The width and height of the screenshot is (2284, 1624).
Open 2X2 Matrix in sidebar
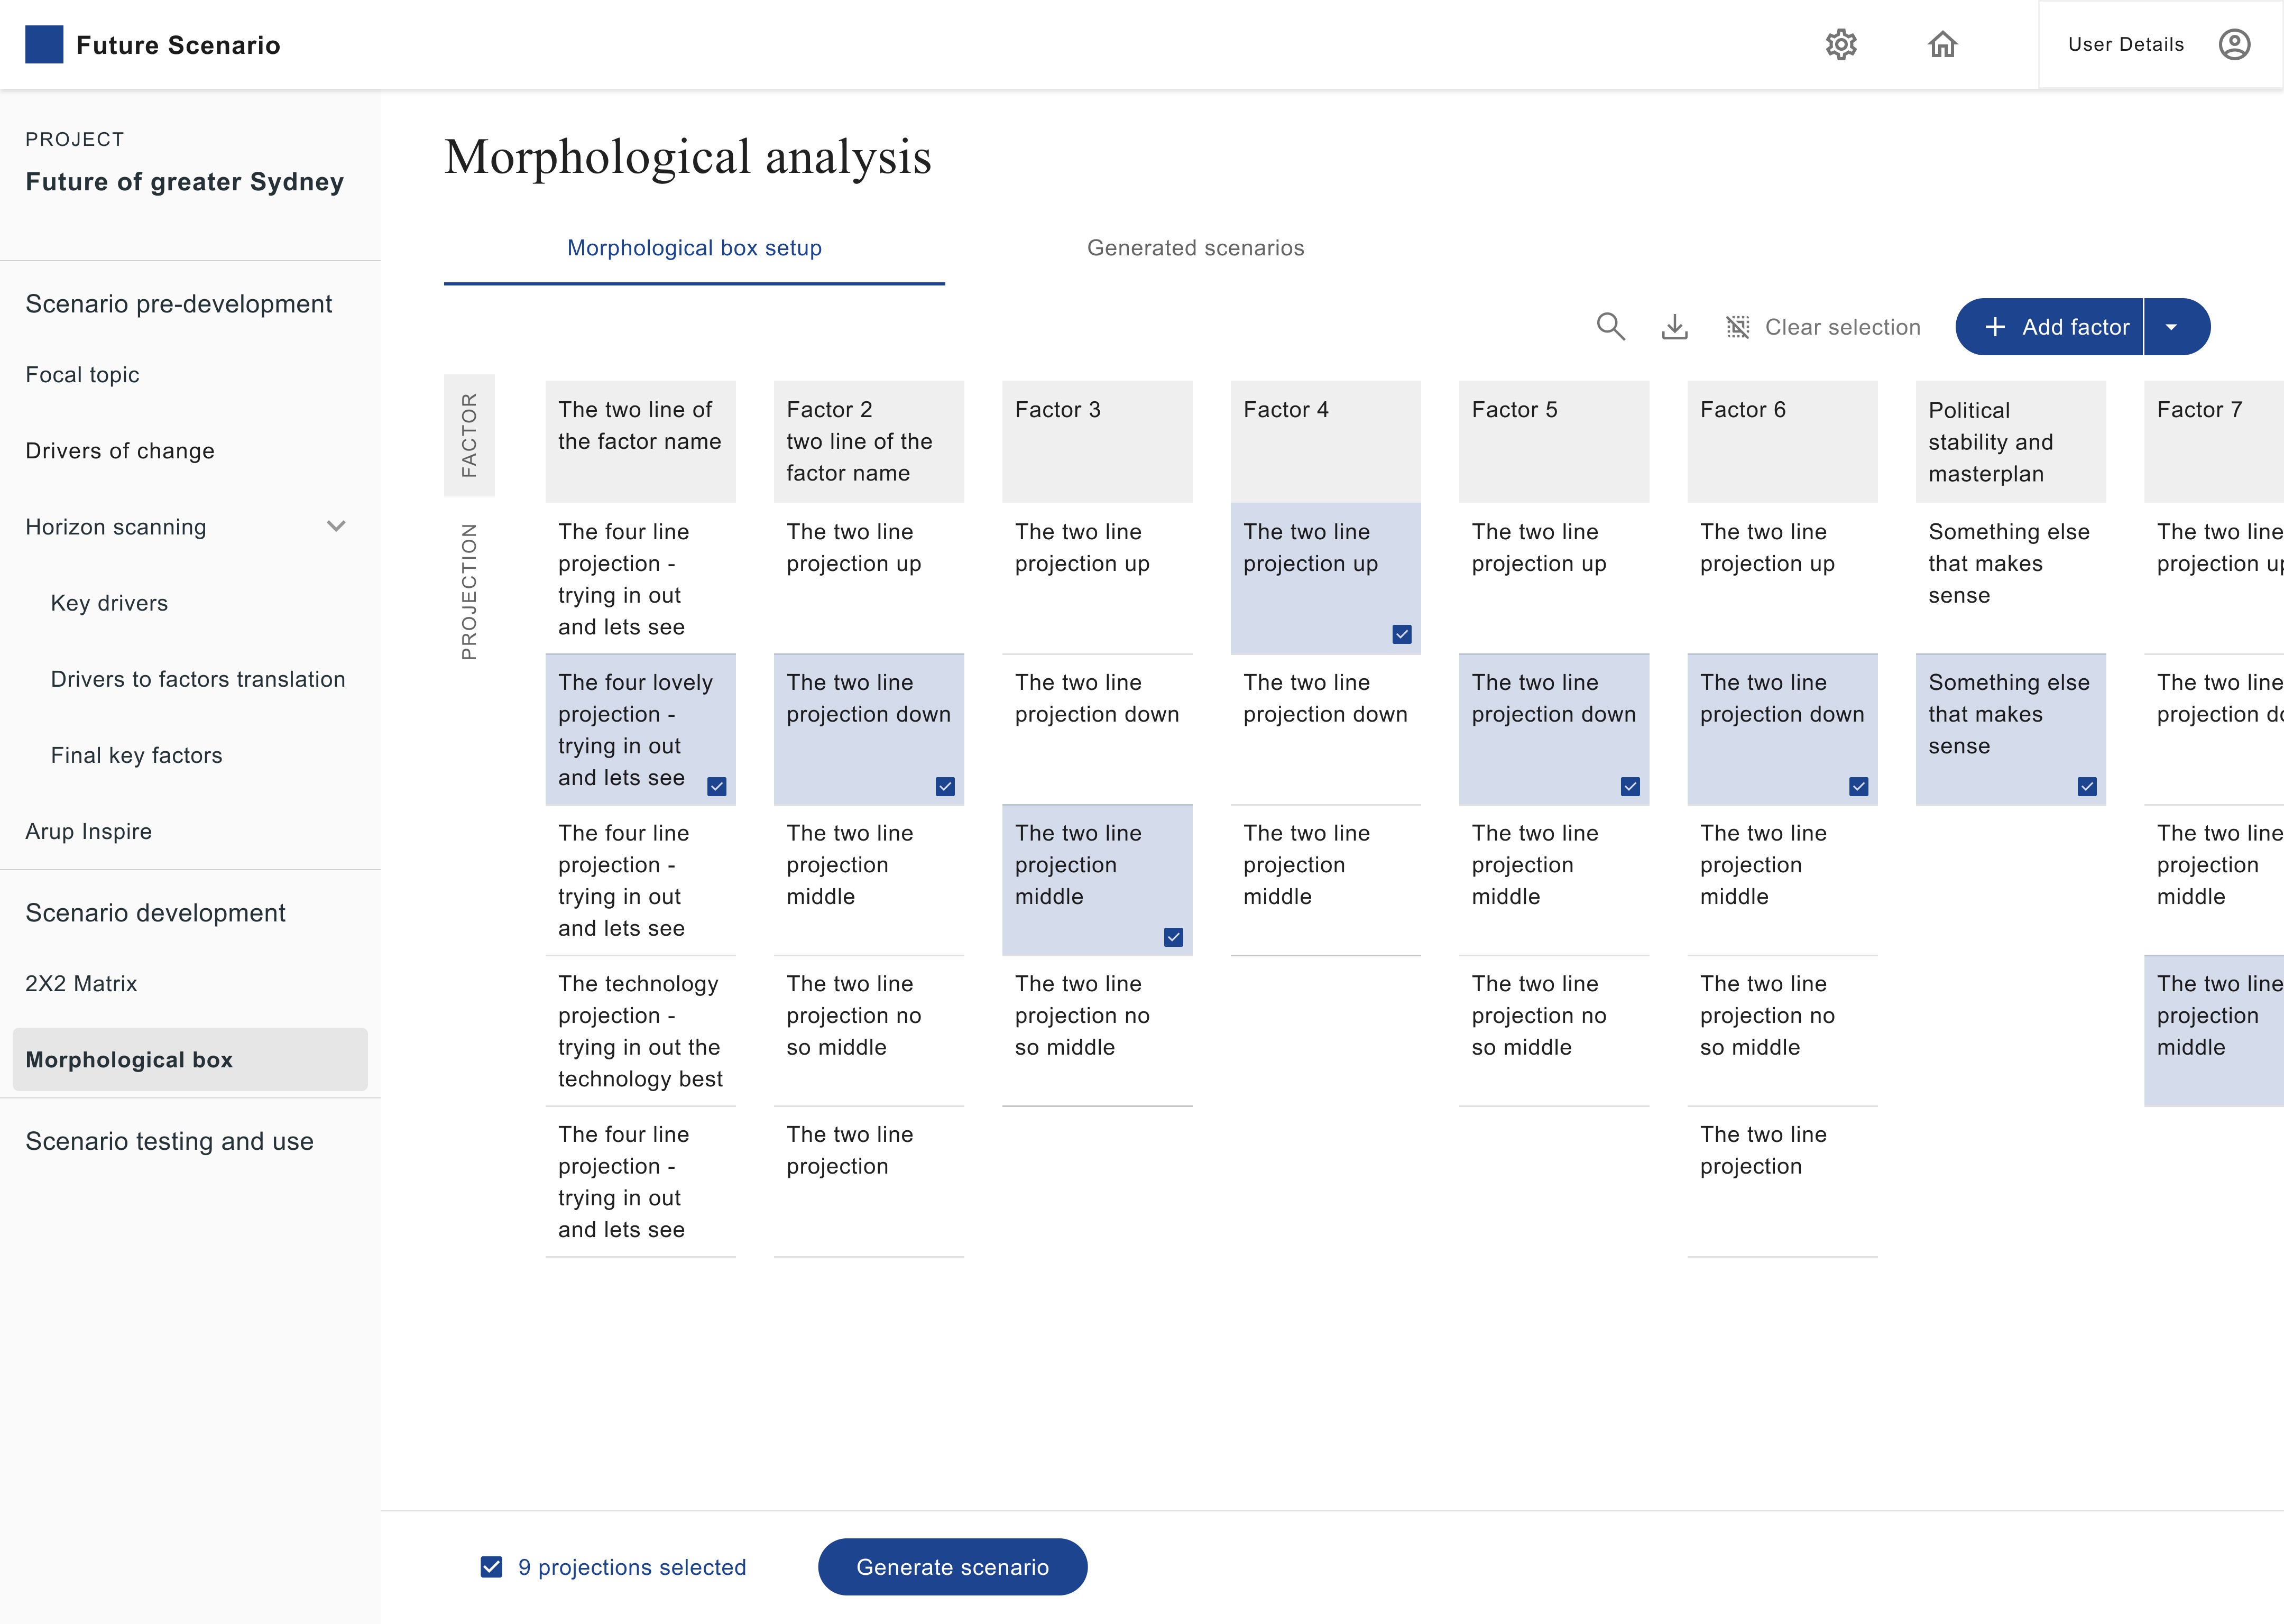[x=81, y=984]
